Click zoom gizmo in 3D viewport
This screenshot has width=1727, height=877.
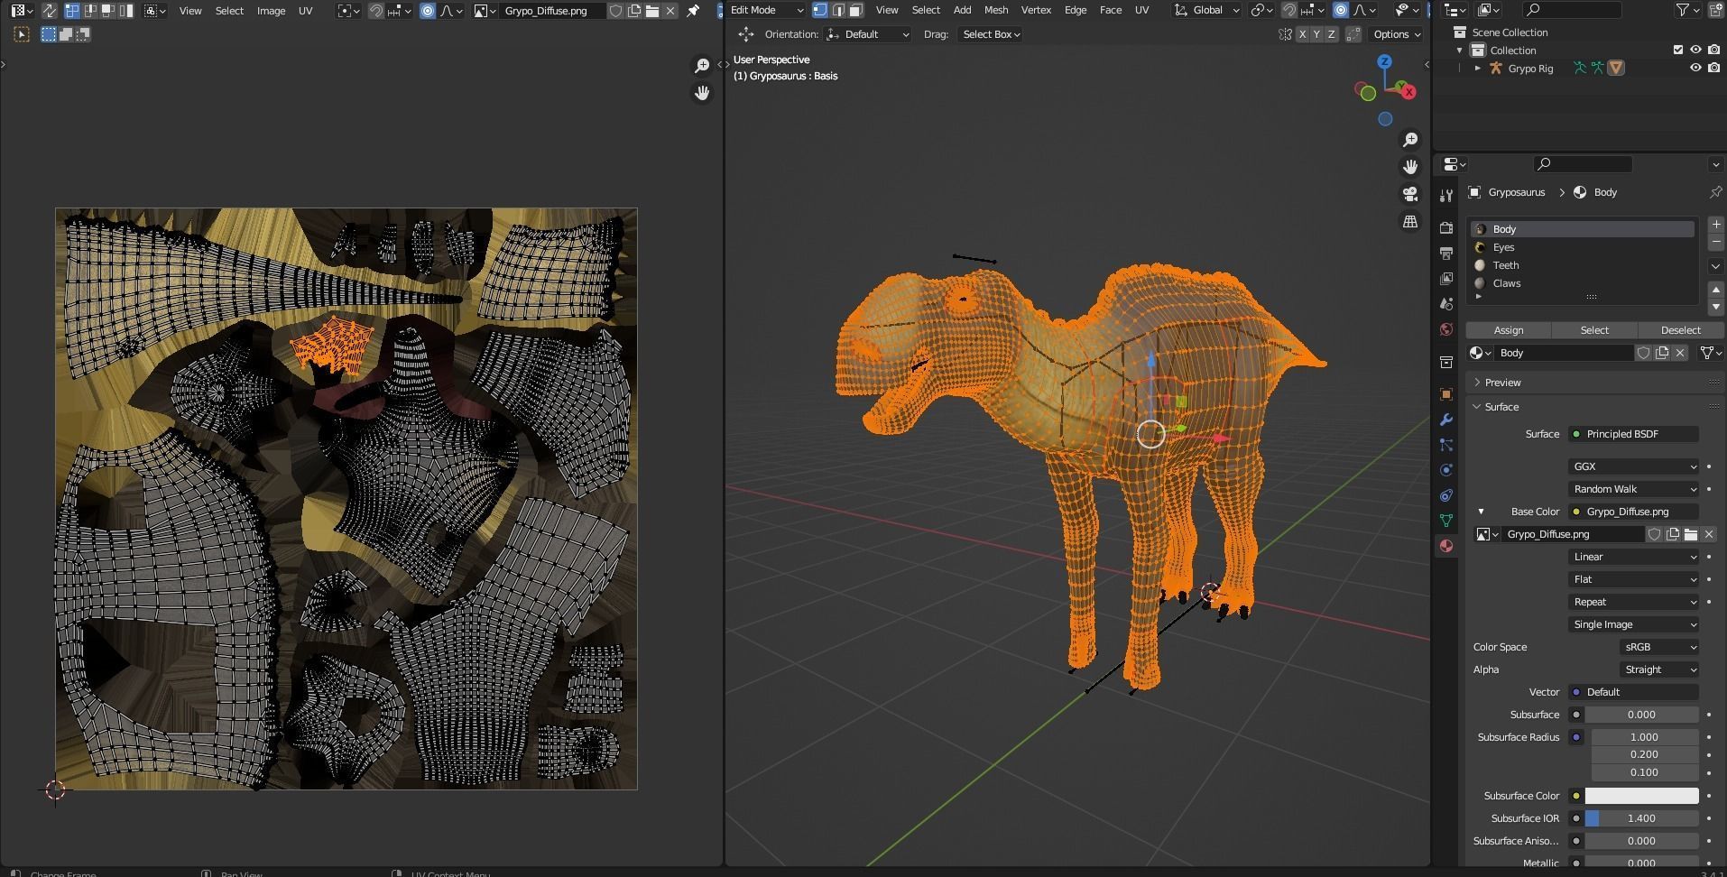click(1409, 140)
